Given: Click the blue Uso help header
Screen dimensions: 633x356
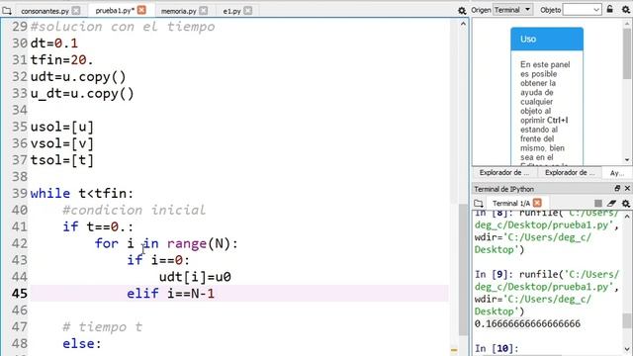Looking at the screenshot, I should click(x=547, y=40).
